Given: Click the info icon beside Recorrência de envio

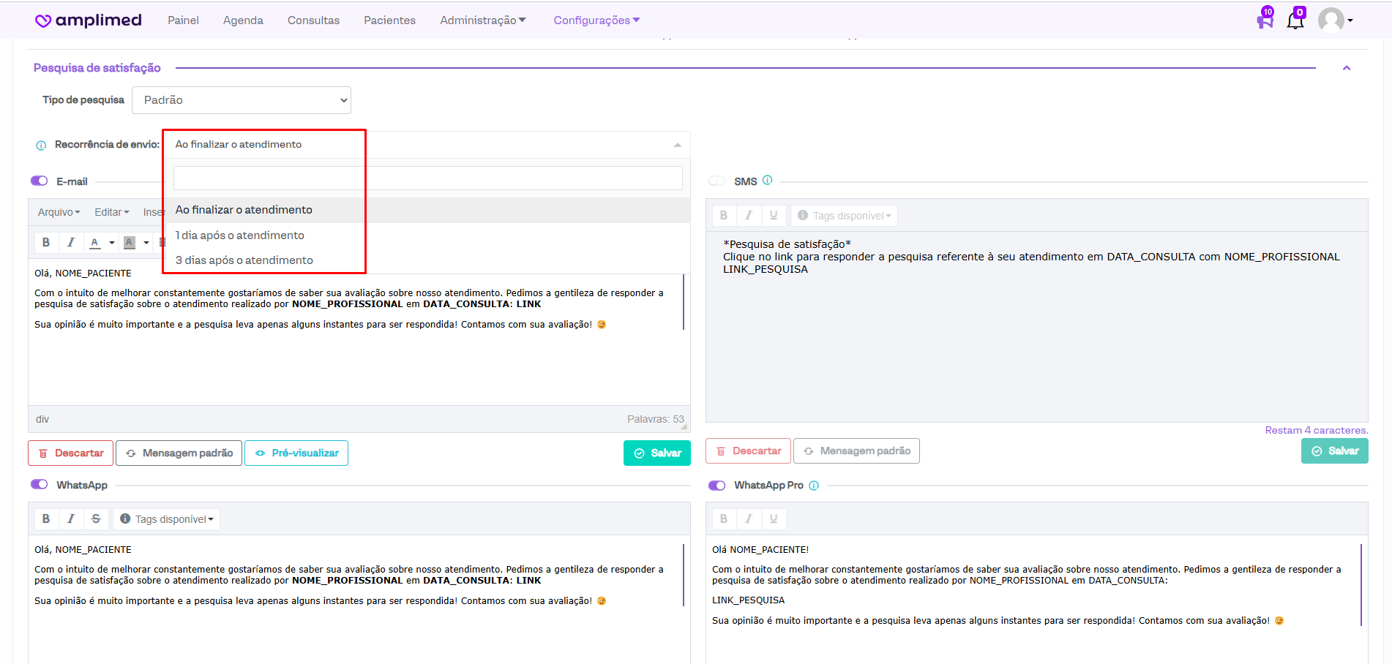Looking at the screenshot, I should click(x=41, y=146).
